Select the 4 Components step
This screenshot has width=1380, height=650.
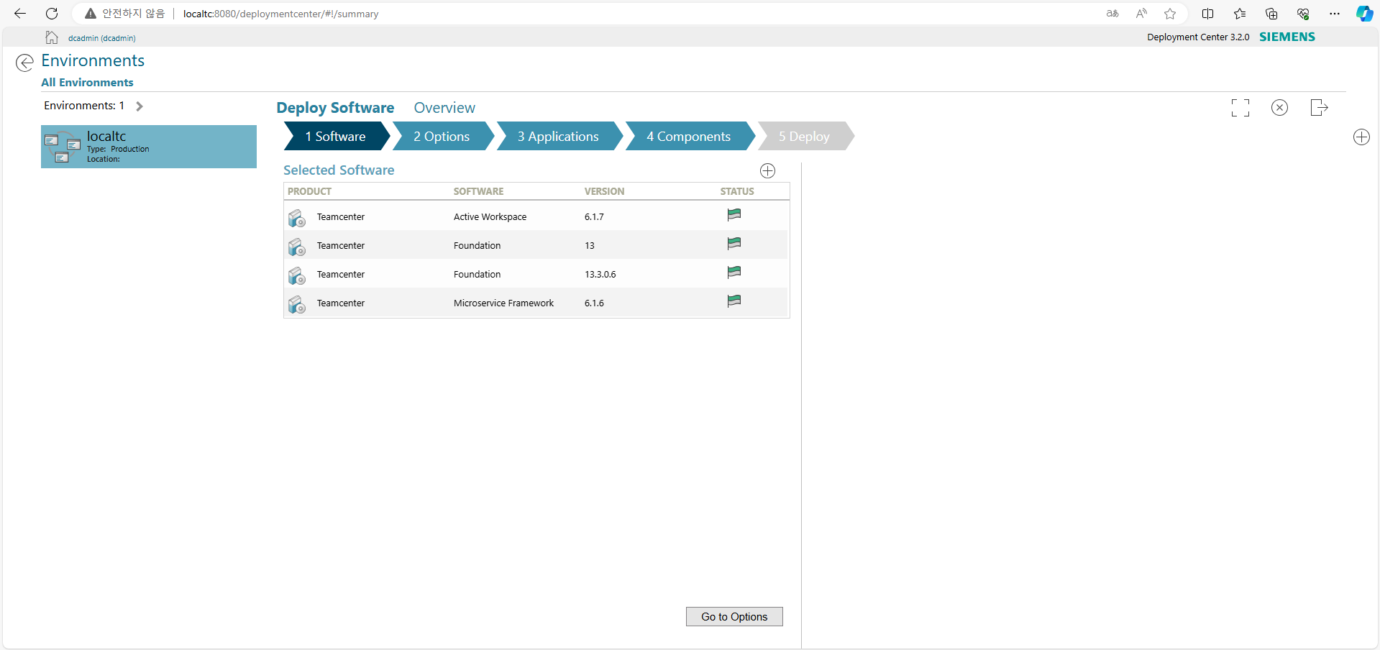click(x=688, y=137)
